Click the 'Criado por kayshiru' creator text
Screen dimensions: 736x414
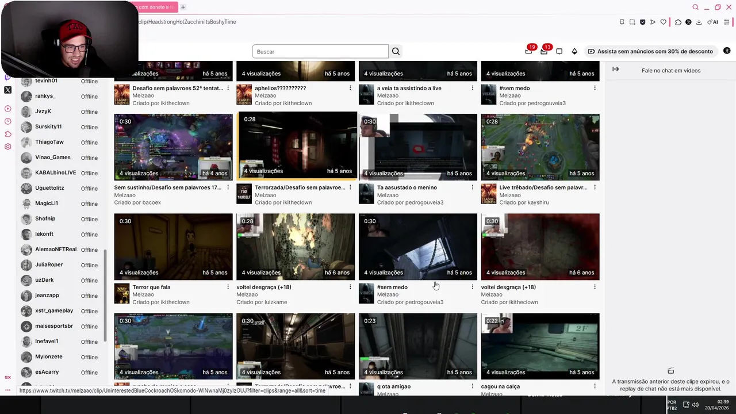click(524, 202)
